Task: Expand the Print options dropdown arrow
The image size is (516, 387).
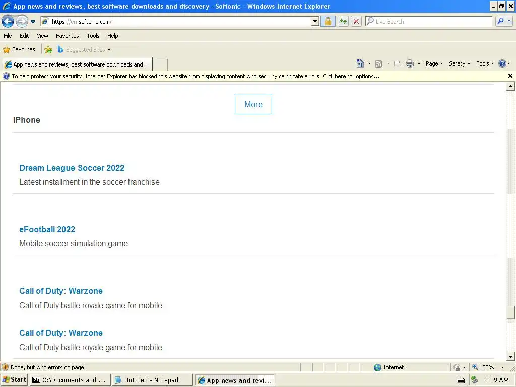Action: click(x=419, y=64)
